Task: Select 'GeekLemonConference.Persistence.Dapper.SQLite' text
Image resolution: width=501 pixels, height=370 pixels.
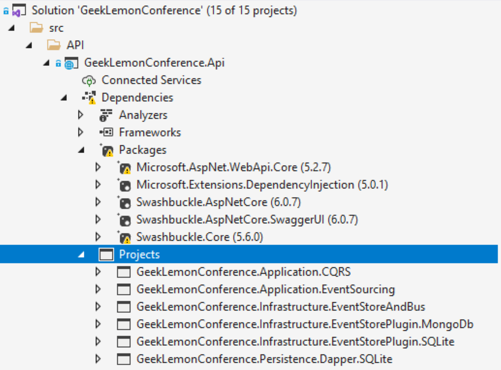Action: [x=264, y=359]
